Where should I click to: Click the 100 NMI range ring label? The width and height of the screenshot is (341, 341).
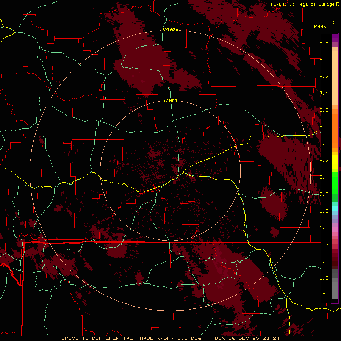click(170, 30)
